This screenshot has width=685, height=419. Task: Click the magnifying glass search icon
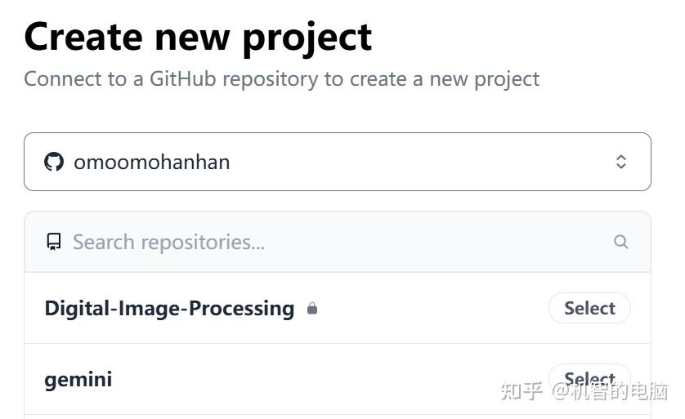click(x=621, y=242)
